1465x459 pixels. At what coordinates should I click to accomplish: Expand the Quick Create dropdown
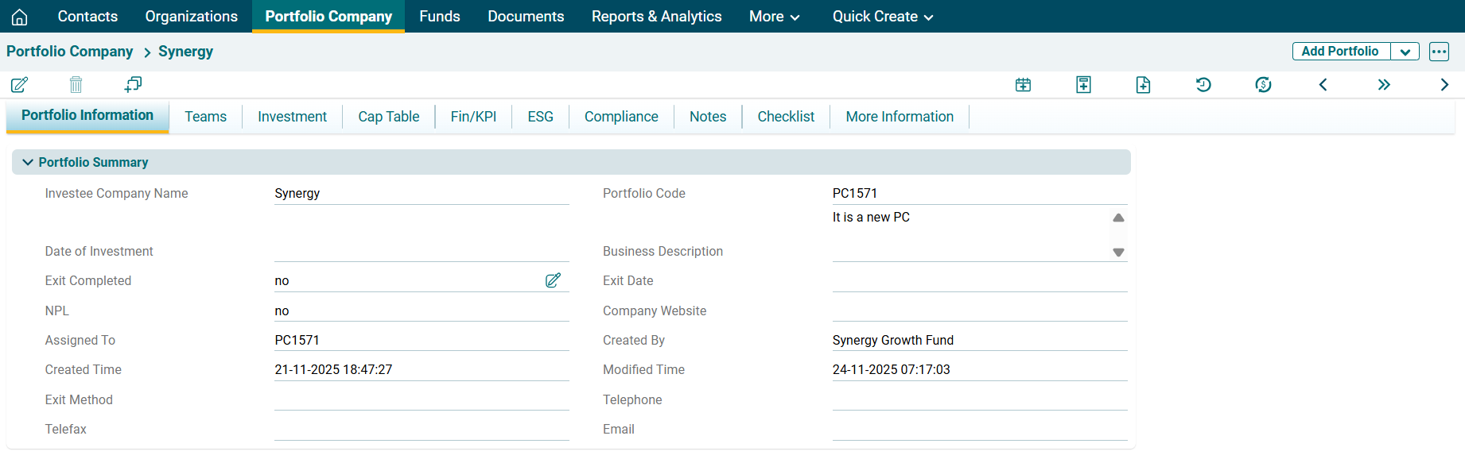882,17
